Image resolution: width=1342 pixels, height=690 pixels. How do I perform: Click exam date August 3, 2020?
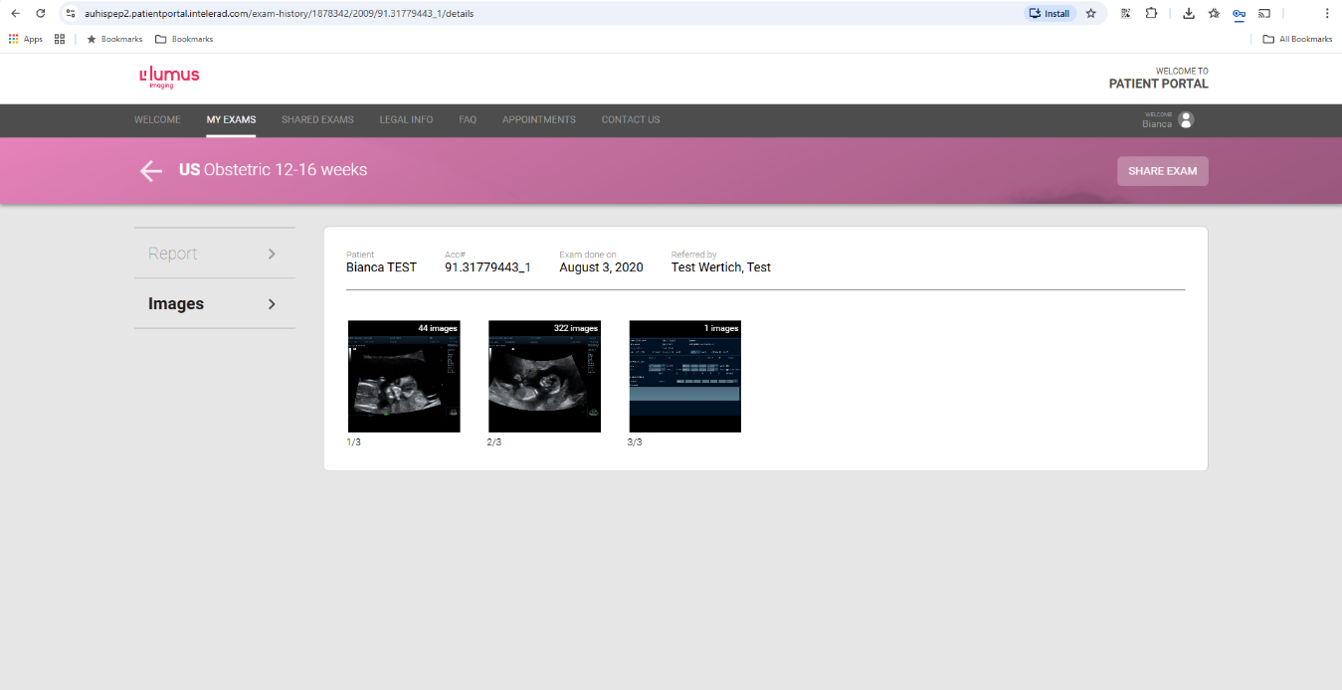tap(601, 267)
